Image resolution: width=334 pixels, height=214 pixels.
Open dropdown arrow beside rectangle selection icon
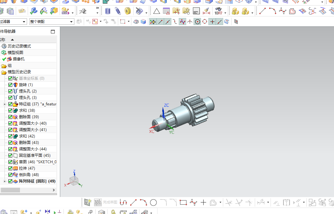(129, 22)
